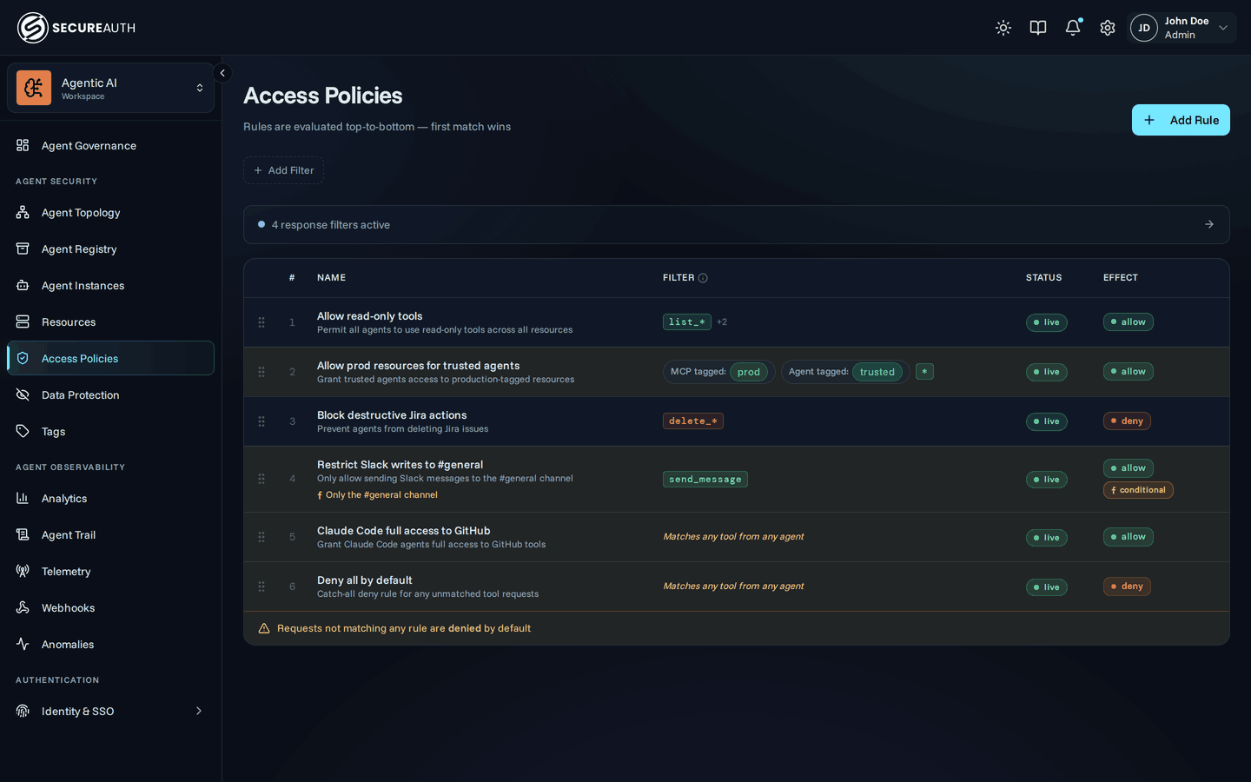The height and width of the screenshot is (782, 1251).
Task: Click the Filter column info icon
Action: 703,278
